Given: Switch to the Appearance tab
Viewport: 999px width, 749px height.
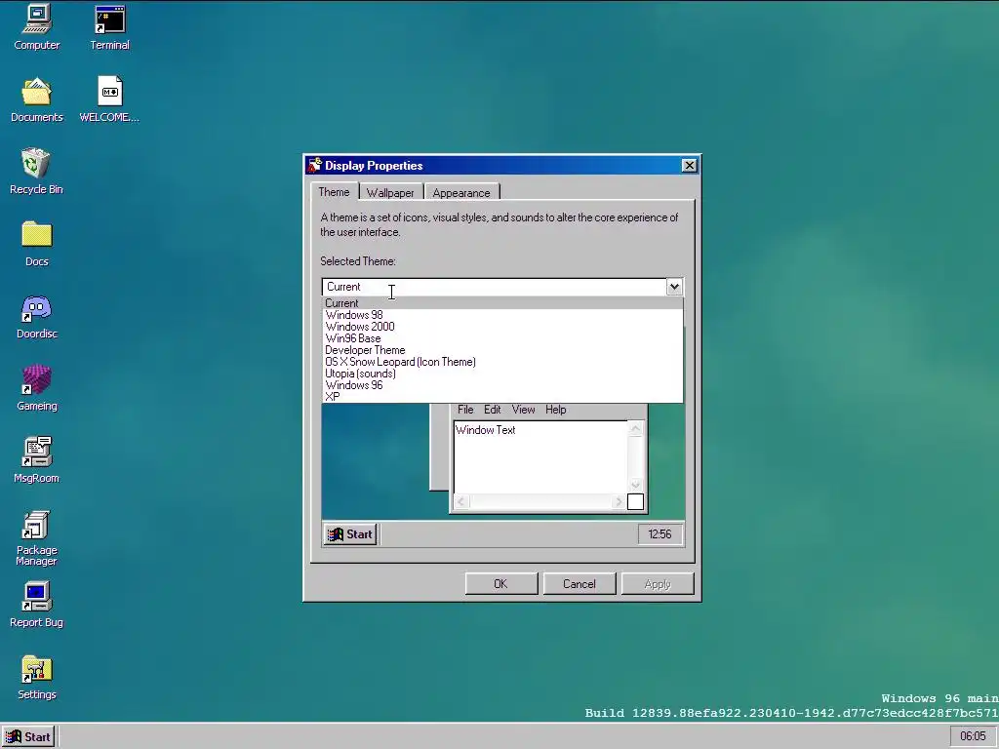Looking at the screenshot, I should coord(461,193).
